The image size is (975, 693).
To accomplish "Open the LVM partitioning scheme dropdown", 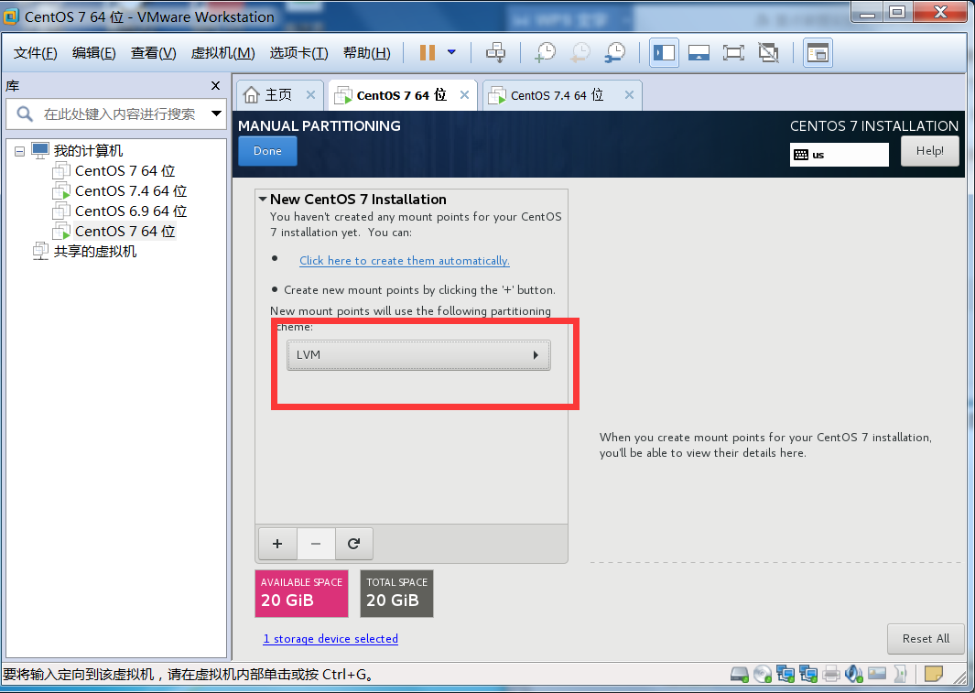I will click(418, 355).
